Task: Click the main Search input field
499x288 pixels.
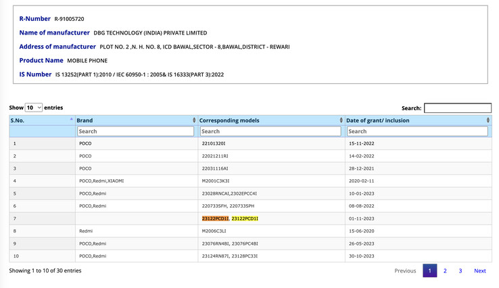Action: (x=458, y=108)
